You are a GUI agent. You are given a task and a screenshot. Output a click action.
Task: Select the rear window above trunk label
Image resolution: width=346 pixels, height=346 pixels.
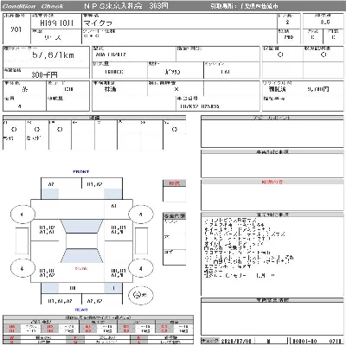tap(82, 256)
